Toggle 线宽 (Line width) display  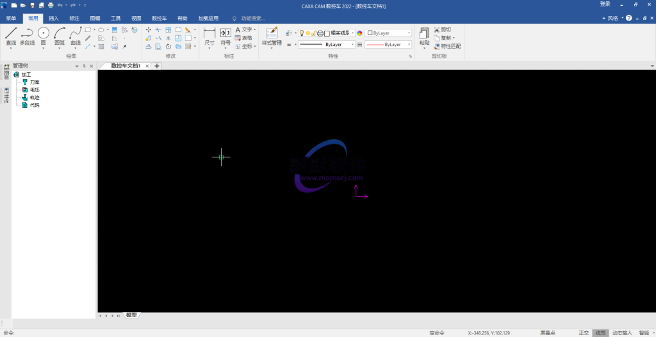[600, 333]
